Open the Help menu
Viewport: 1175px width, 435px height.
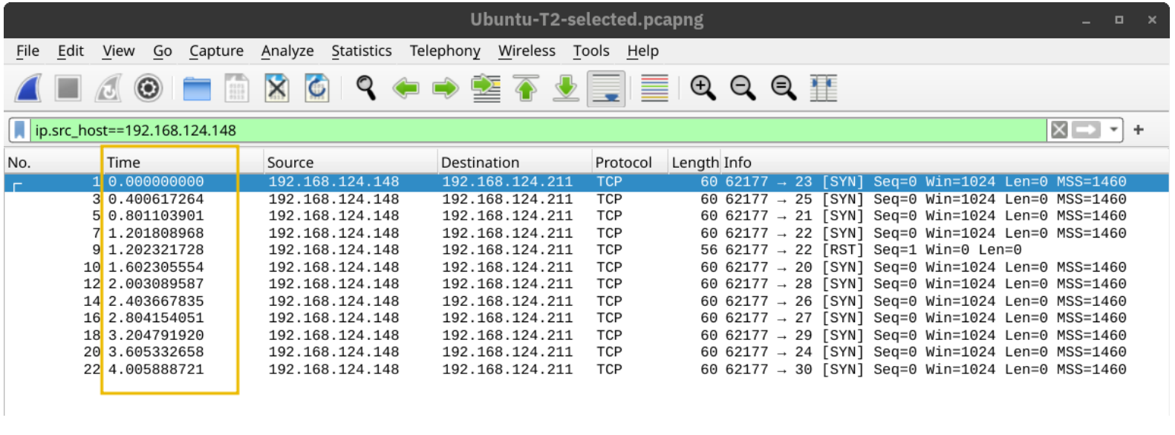coord(642,50)
